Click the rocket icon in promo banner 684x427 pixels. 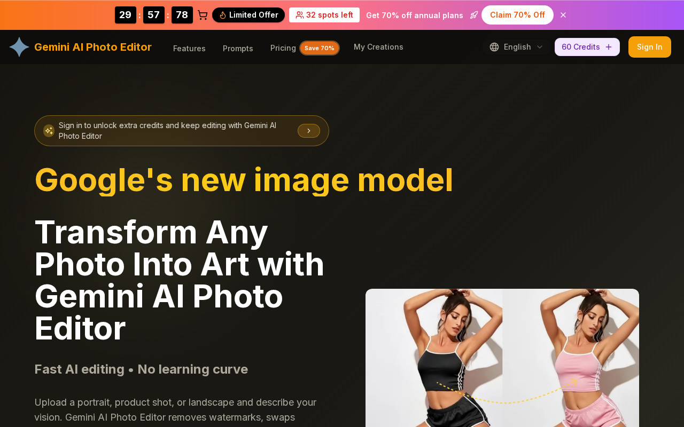coord(473,15)
